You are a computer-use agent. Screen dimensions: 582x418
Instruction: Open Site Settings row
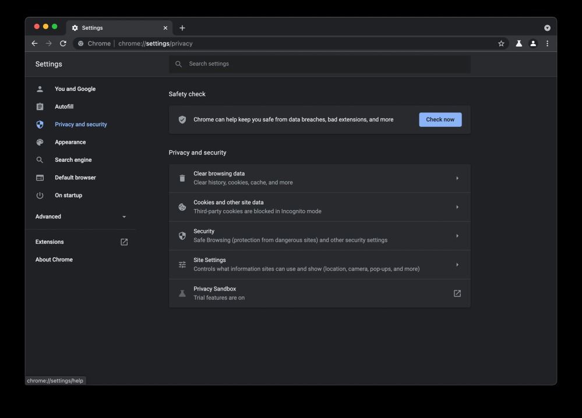pos(319,264)
